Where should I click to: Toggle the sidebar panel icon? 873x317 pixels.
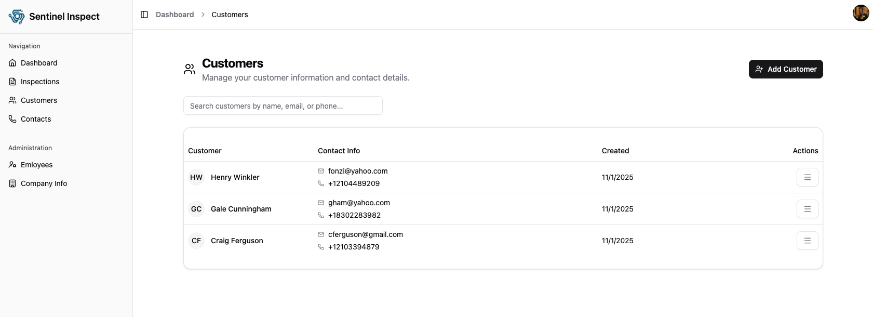click(144, 15)
